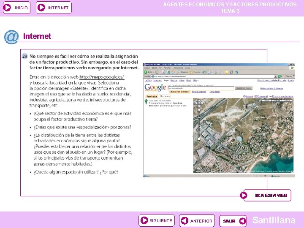
Task: Click the home icon in browser toolbar
Action: pos(173,72)
